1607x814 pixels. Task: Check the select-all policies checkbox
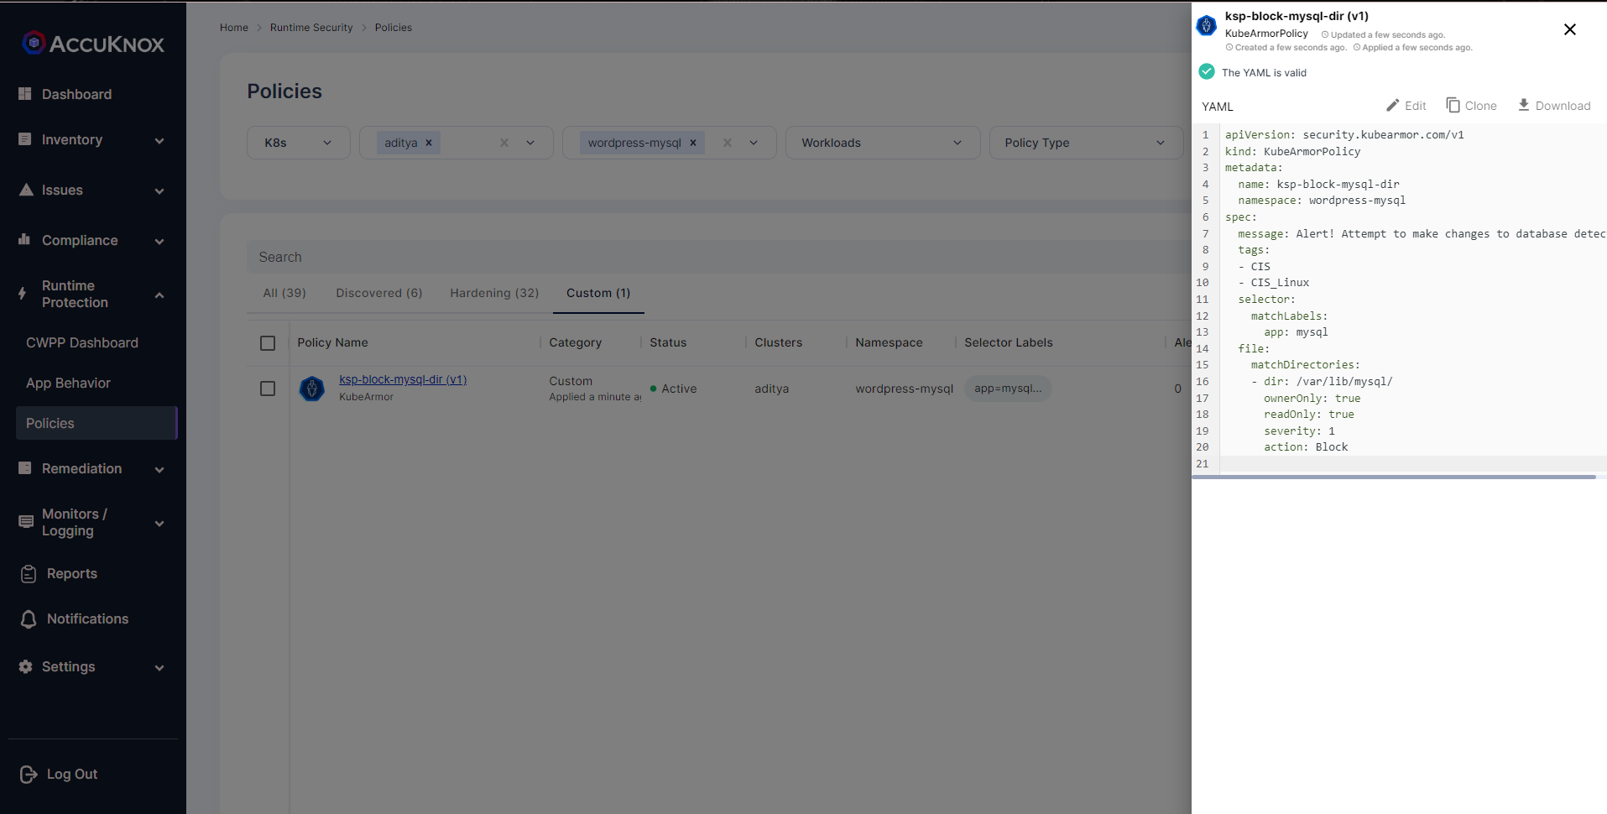268,343
